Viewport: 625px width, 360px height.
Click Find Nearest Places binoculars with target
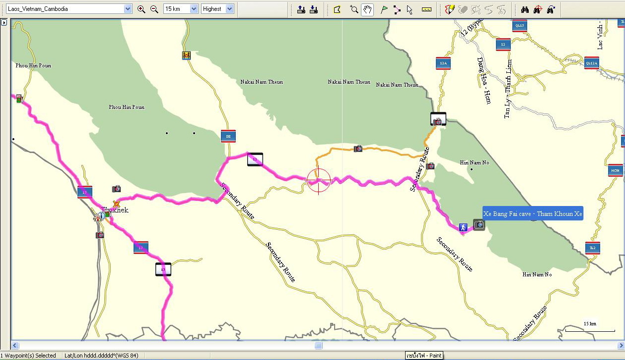point(538,9)
